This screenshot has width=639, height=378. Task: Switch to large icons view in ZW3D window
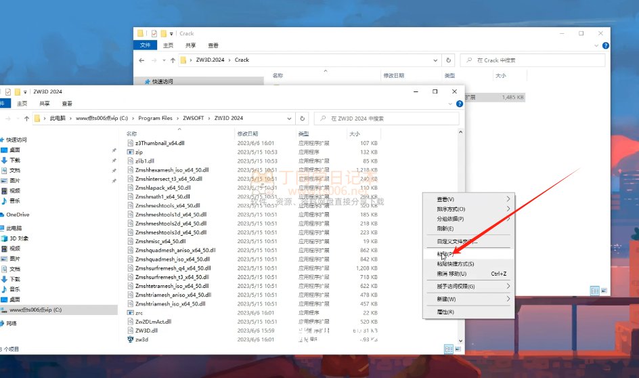pyautogui.click(x=457, y=348)
